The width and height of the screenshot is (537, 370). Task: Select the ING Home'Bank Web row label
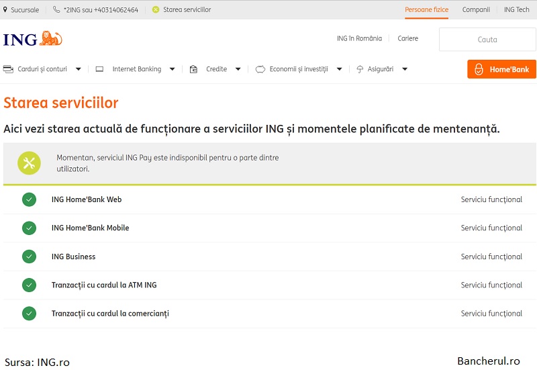87,199
